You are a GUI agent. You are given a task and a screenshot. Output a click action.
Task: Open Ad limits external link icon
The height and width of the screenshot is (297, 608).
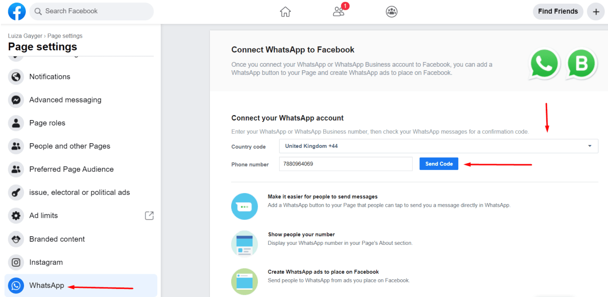(x=149, y=216)
